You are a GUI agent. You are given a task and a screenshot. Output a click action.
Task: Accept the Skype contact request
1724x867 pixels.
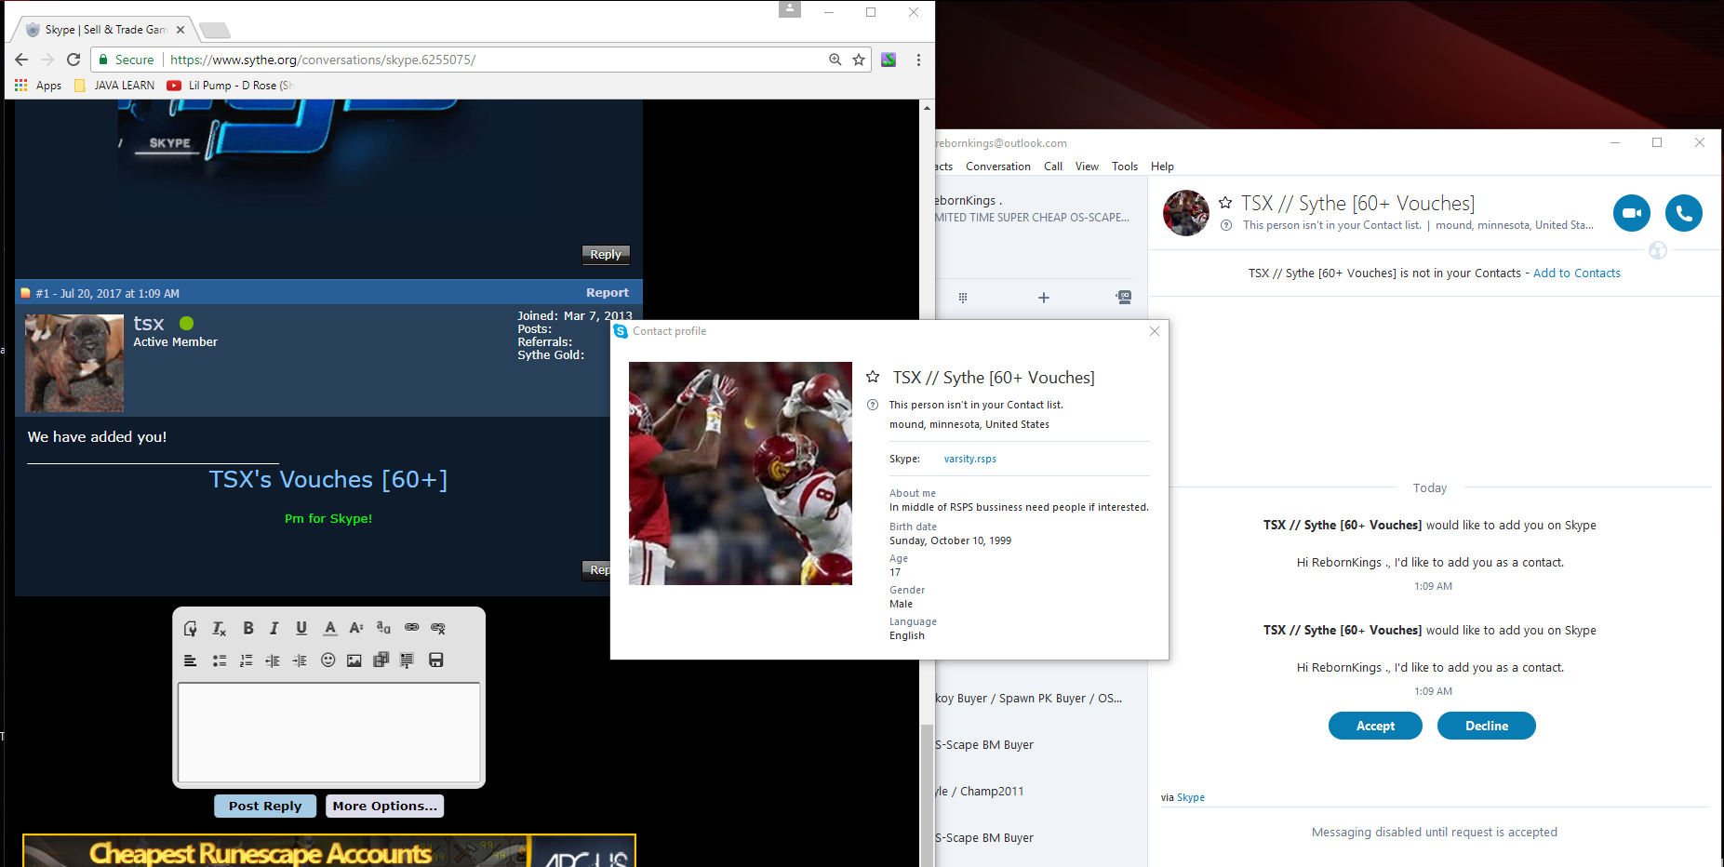click(x=1375, y=726)
